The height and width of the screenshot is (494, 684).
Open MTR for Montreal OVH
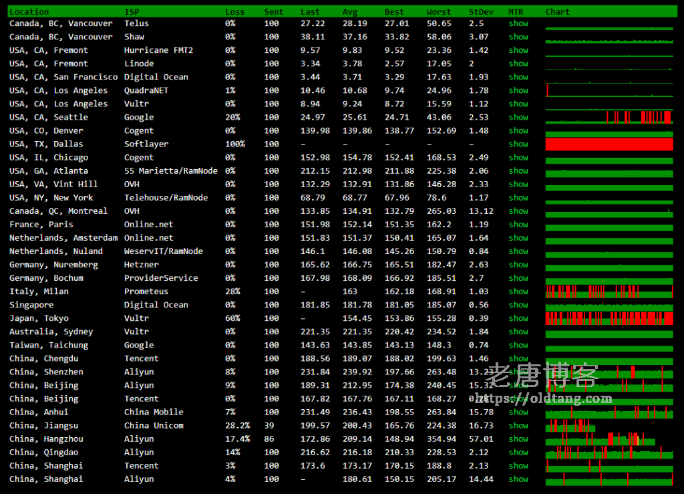pyautogui.click(x=518, y=211)
